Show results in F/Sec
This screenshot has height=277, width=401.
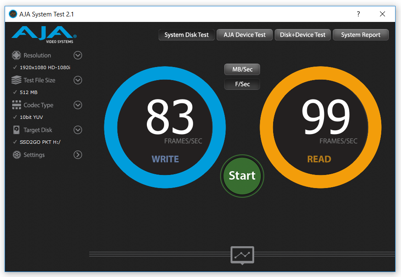click(242, 84)
